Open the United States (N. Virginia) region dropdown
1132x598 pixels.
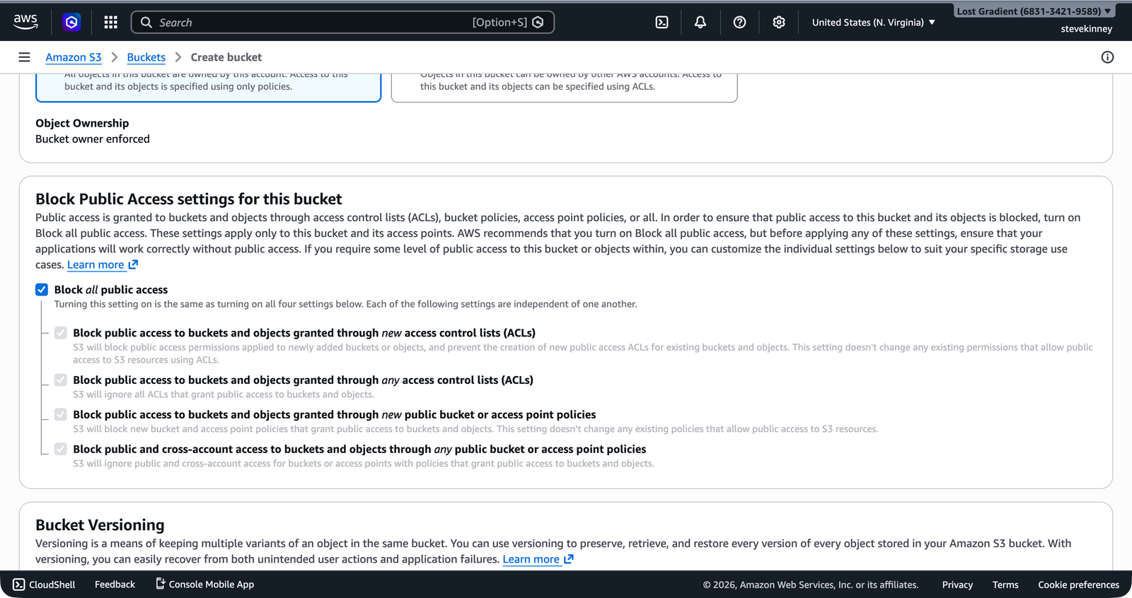point(874,23)
